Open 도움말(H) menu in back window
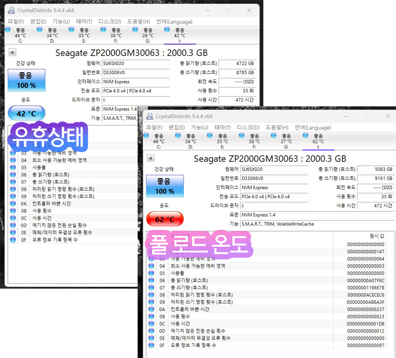 pyautogui.click(x=139, y=21)
